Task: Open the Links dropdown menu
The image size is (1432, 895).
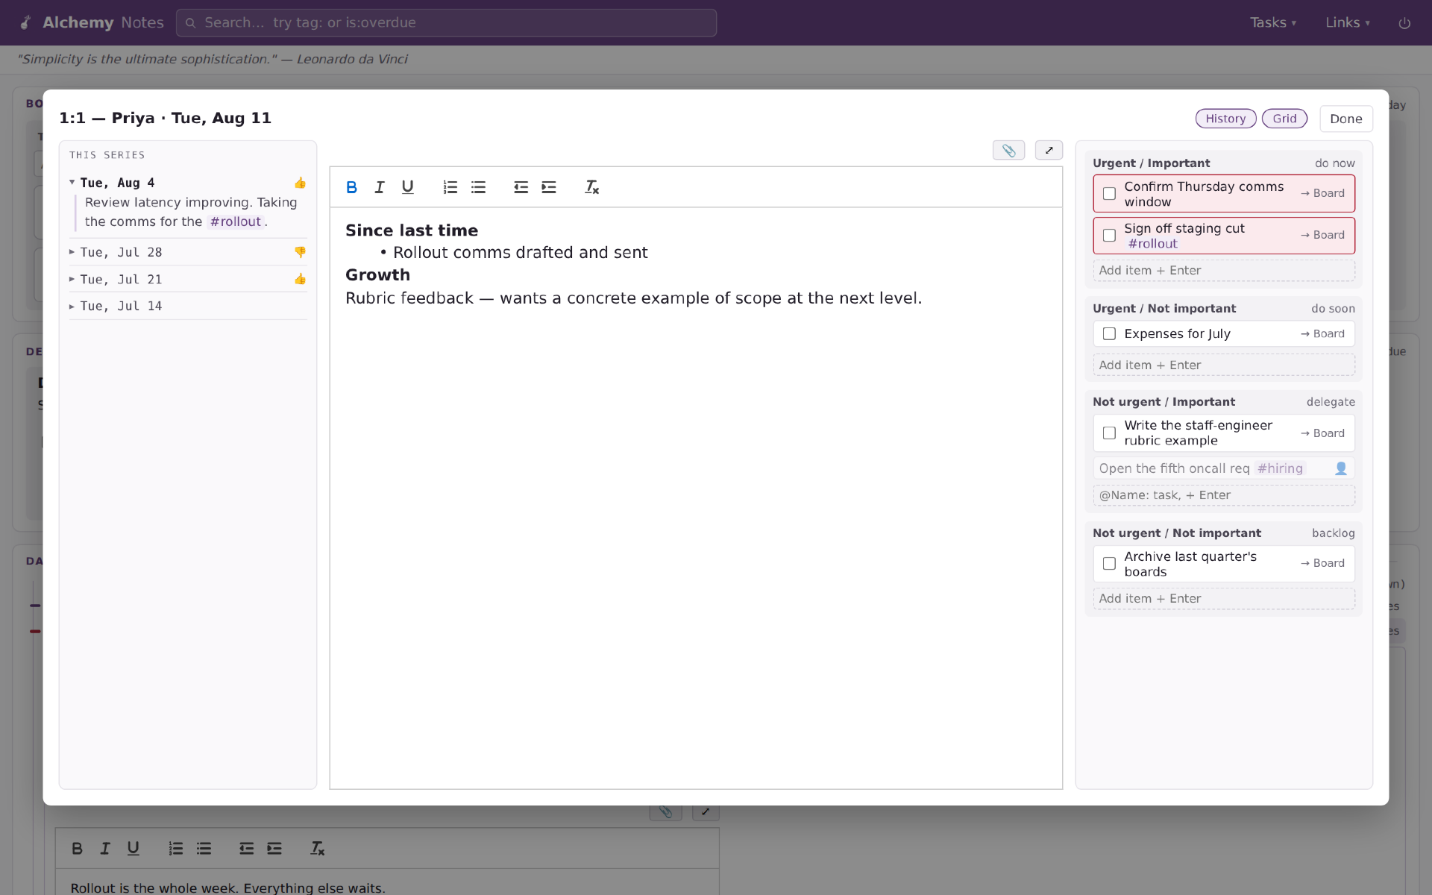Action: click(x=1348, y=22)
